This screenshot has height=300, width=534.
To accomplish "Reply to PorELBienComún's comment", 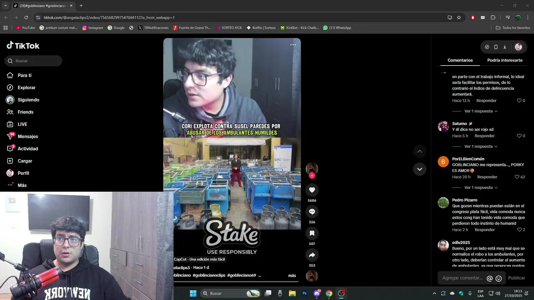I will pyautogui.click(x=487, y=177).
